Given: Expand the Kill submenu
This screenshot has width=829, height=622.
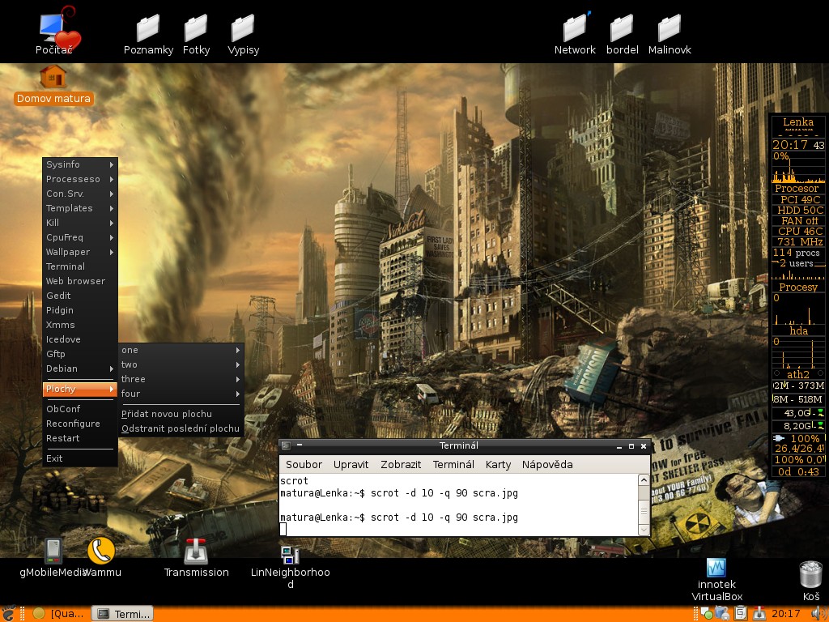Looking at the screenshot, I should [x=80, y=223].
